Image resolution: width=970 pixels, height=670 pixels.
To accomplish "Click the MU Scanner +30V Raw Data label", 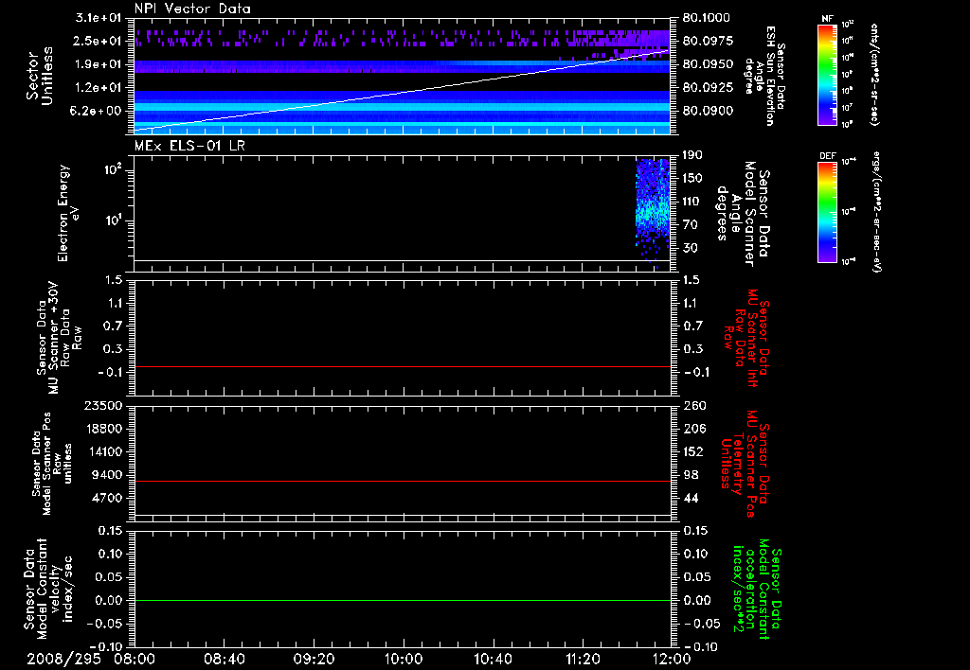I will pyautogui.click(x=60, y=338).
